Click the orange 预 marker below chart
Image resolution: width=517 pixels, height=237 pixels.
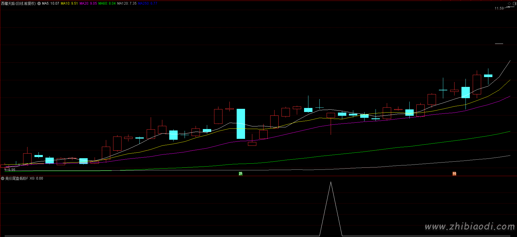click(x=454, y=173)
